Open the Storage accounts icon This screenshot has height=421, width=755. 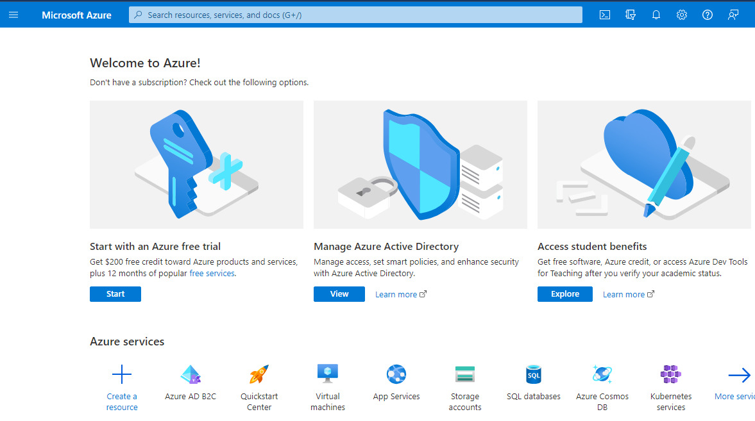coord(465,374)
